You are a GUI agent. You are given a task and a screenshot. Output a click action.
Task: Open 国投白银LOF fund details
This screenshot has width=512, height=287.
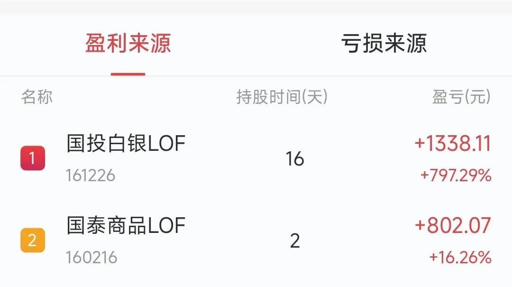tap(126, 143)
